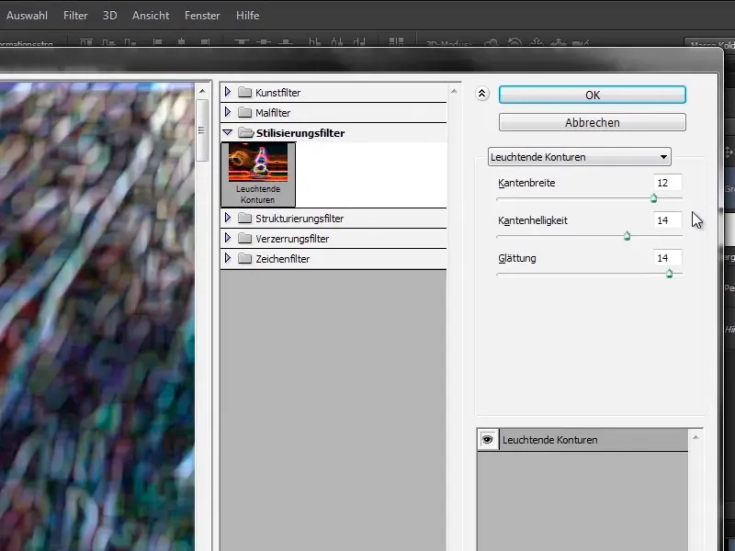The image size is (735, 551).
Task: Click the Kantenbreite slider handle
Action: [653, 198]
